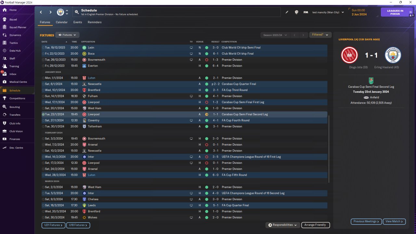Open the Tactics board icon in sidebar

[5, 43]
